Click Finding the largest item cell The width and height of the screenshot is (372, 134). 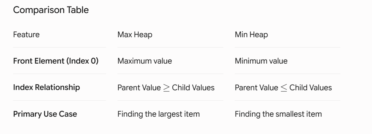pos(158,114)
